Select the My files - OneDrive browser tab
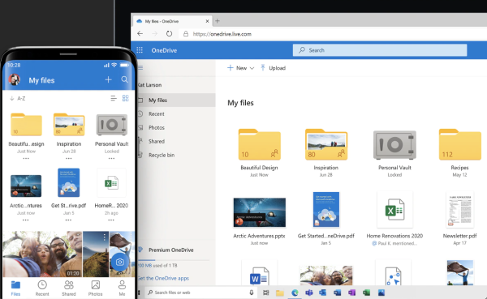The height and width of the screenshot is (299, 487). [x=173, y=21]
